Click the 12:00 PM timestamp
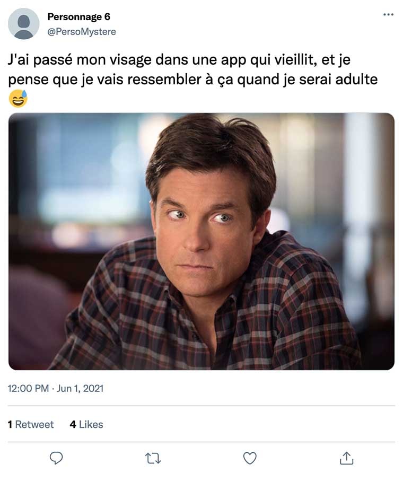403x482 pixels. coord(28,389)
